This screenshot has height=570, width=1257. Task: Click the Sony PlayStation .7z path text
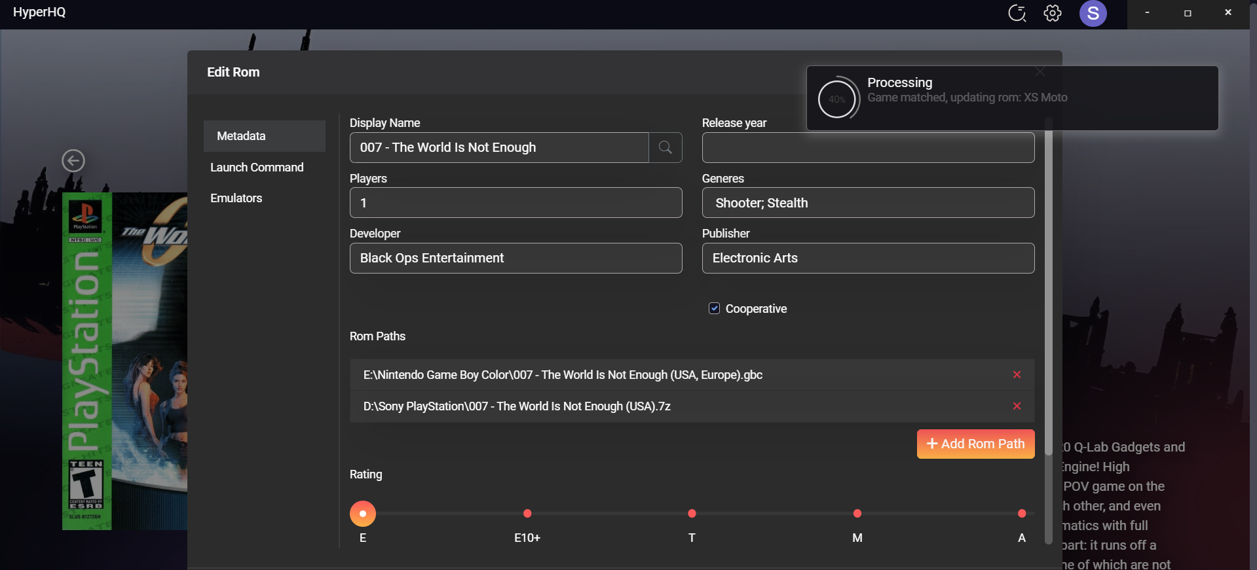click(x=517, y=406)
